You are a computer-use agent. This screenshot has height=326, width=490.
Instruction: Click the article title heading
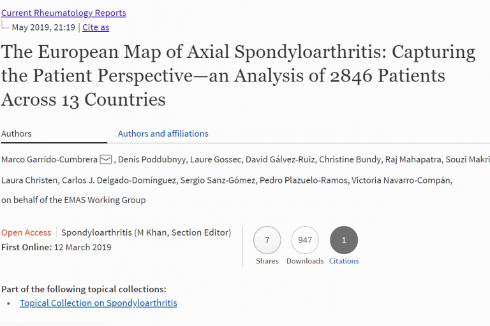point(238,76)
